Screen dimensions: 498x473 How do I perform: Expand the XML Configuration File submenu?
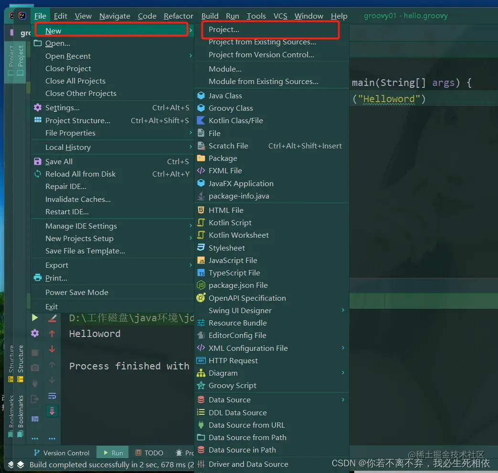pos(343,347)
